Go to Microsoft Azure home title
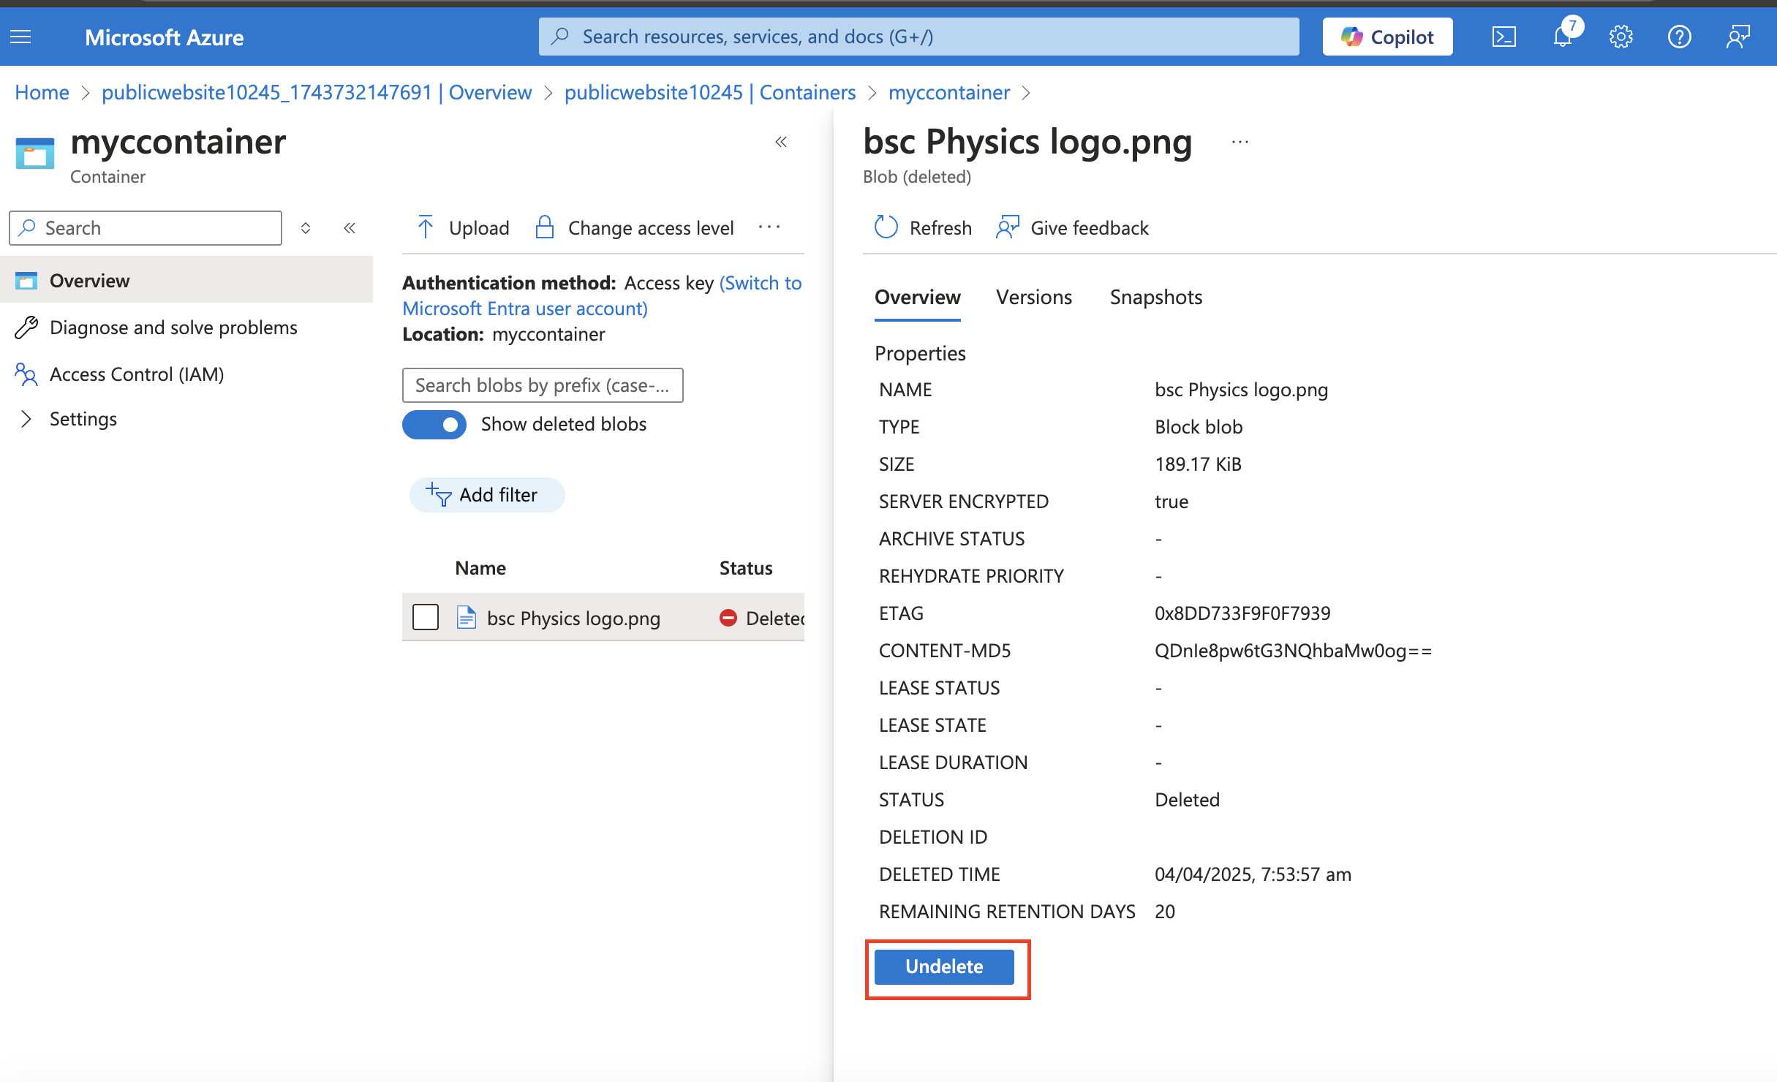This screenshot has width=1777, height=1082. 164,37
